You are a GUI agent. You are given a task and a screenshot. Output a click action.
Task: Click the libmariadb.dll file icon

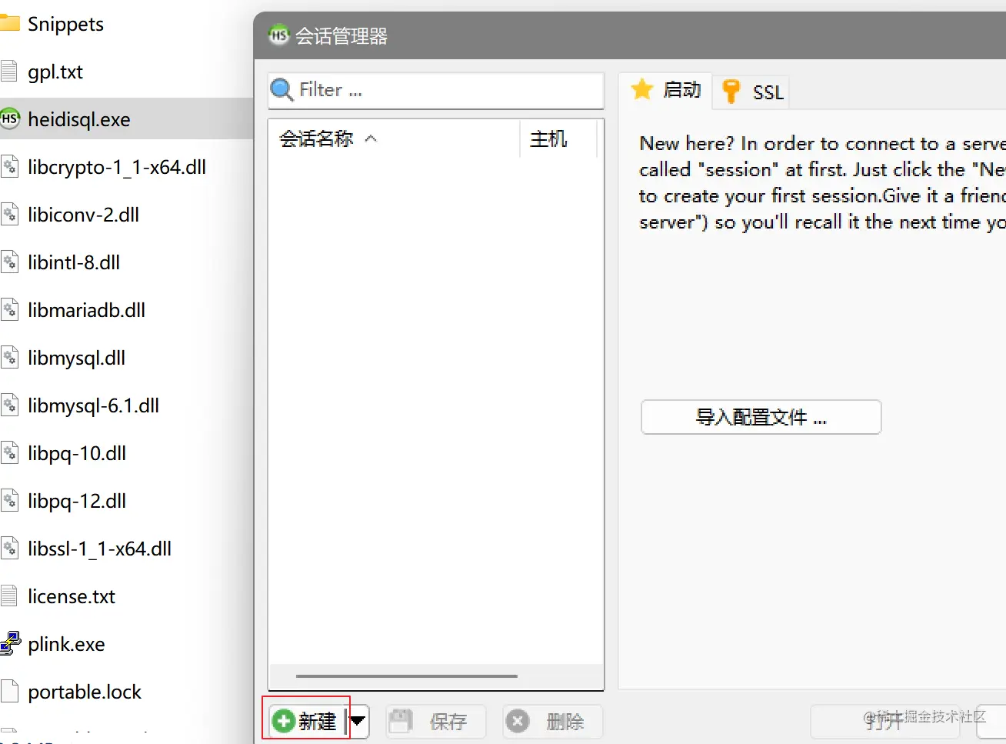9,310
